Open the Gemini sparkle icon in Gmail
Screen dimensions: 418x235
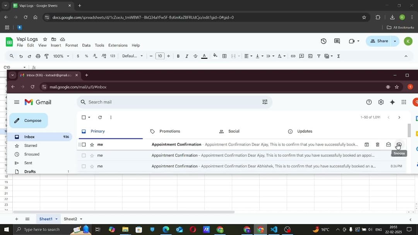click(x=392, y=102)
